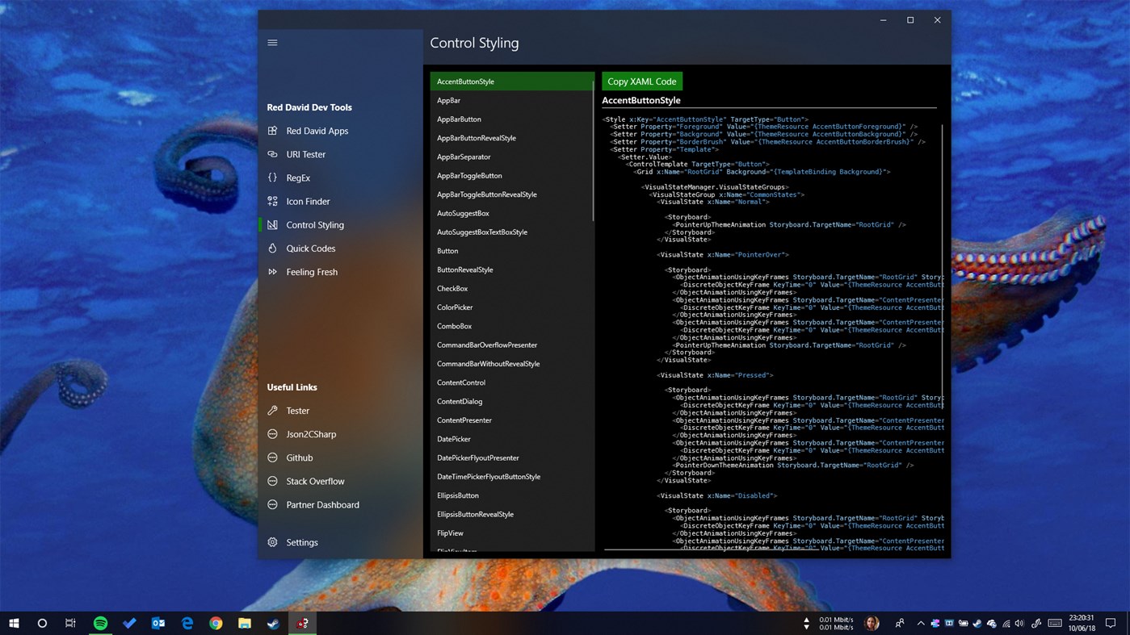
Task: Click the Red David Dev Tools taskbar icon
Action: click(303, 623)
